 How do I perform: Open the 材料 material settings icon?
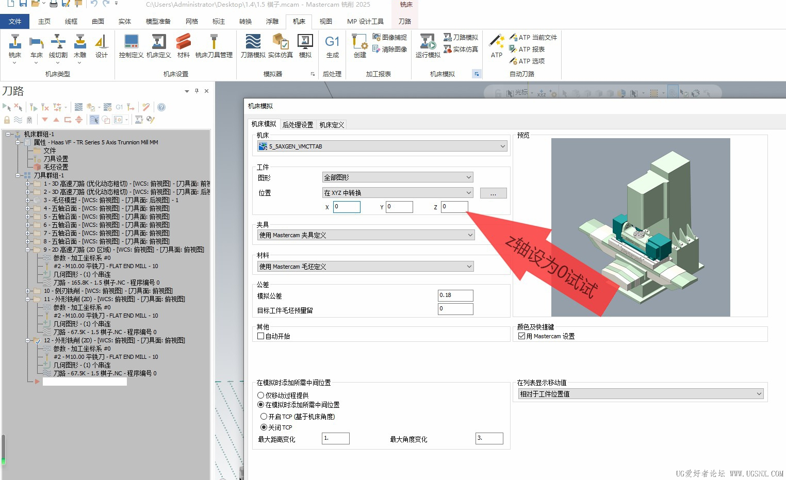click(x=184, y=46)
